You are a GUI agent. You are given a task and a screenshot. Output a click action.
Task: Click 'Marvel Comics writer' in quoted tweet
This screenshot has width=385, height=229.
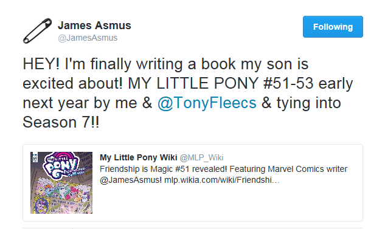(x=307, y=169)
